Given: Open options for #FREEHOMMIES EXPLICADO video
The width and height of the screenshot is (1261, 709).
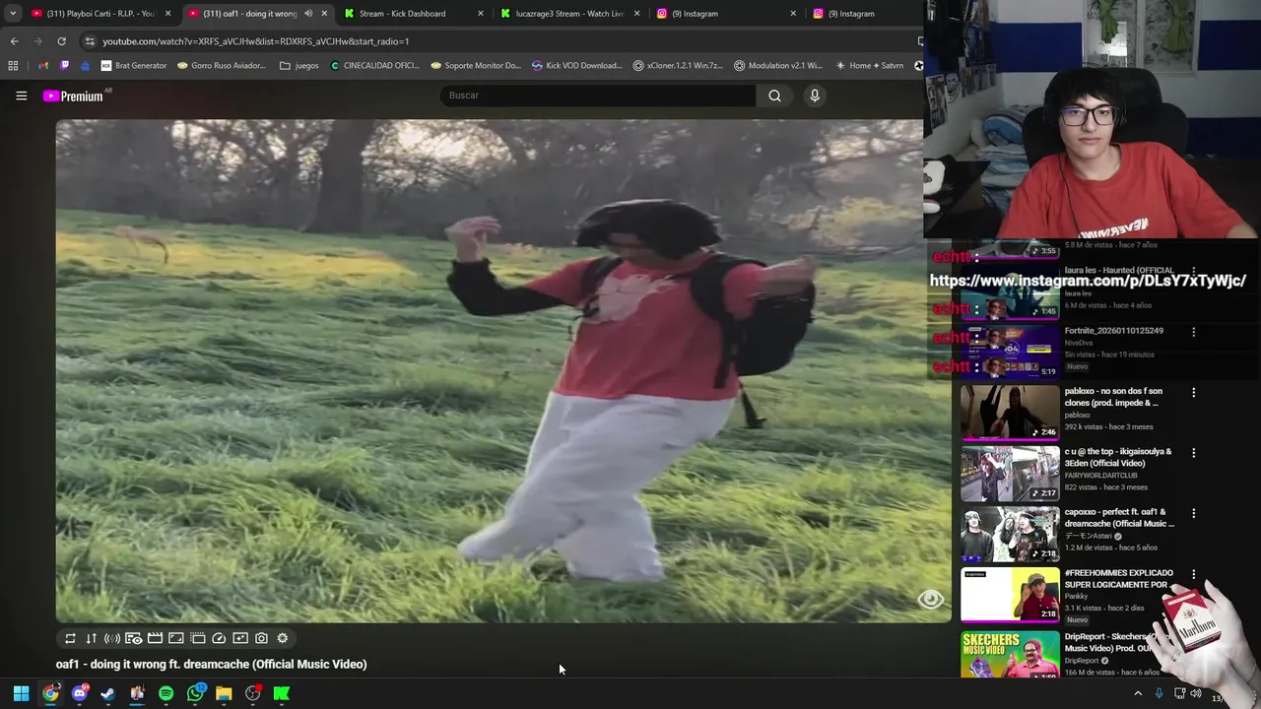Looking at the screenshot, I should (x=1193, y=574).
